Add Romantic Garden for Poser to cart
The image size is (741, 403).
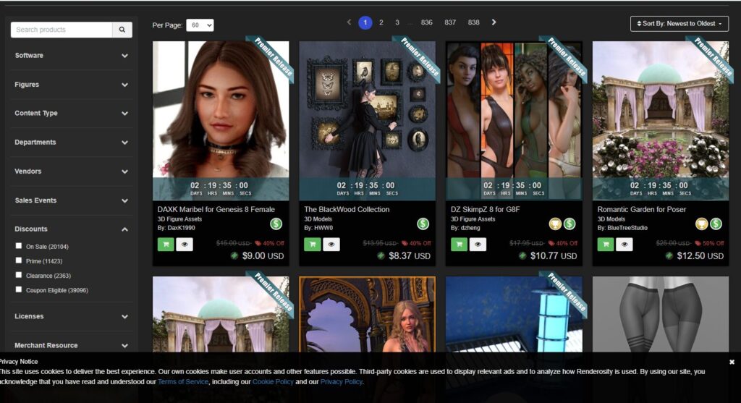click(x=606, y=245)
